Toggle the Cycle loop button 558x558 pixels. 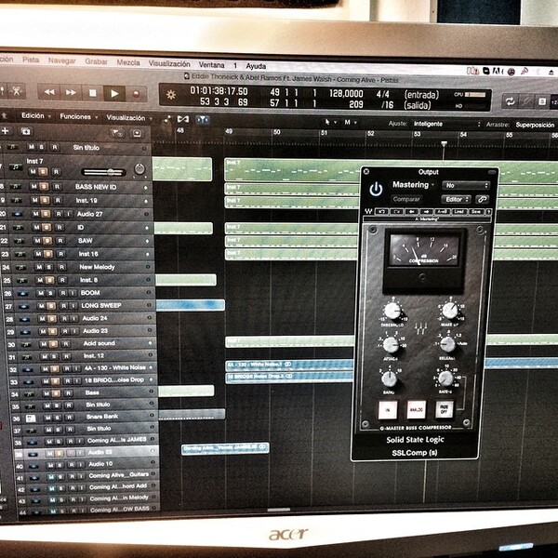tap(510, 101)
